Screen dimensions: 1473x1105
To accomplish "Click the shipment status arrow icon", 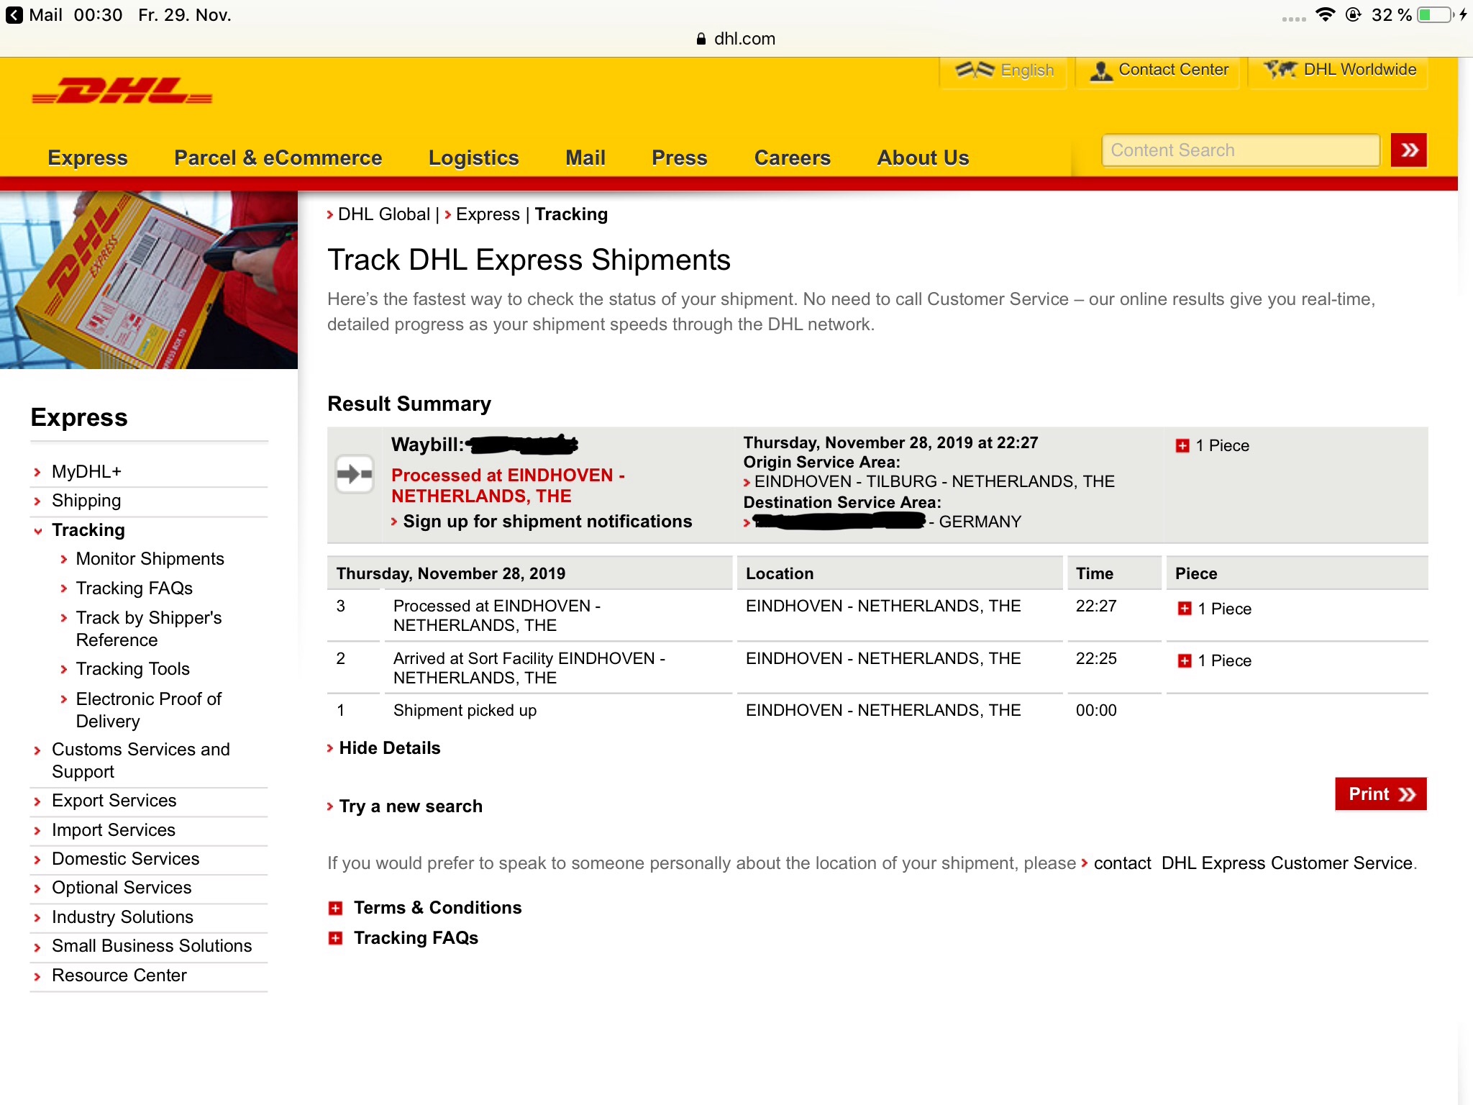I will (x=355, y=474).
